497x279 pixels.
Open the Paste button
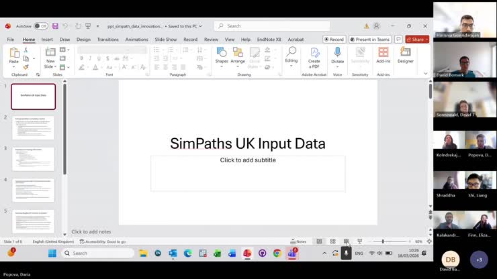point(14,55)
